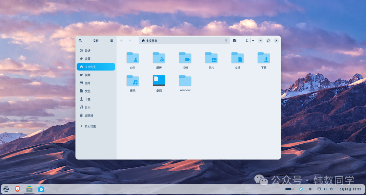Open the 文档 (Documents) folder
This screenshot has height=195, width=366.
point(237,57)
